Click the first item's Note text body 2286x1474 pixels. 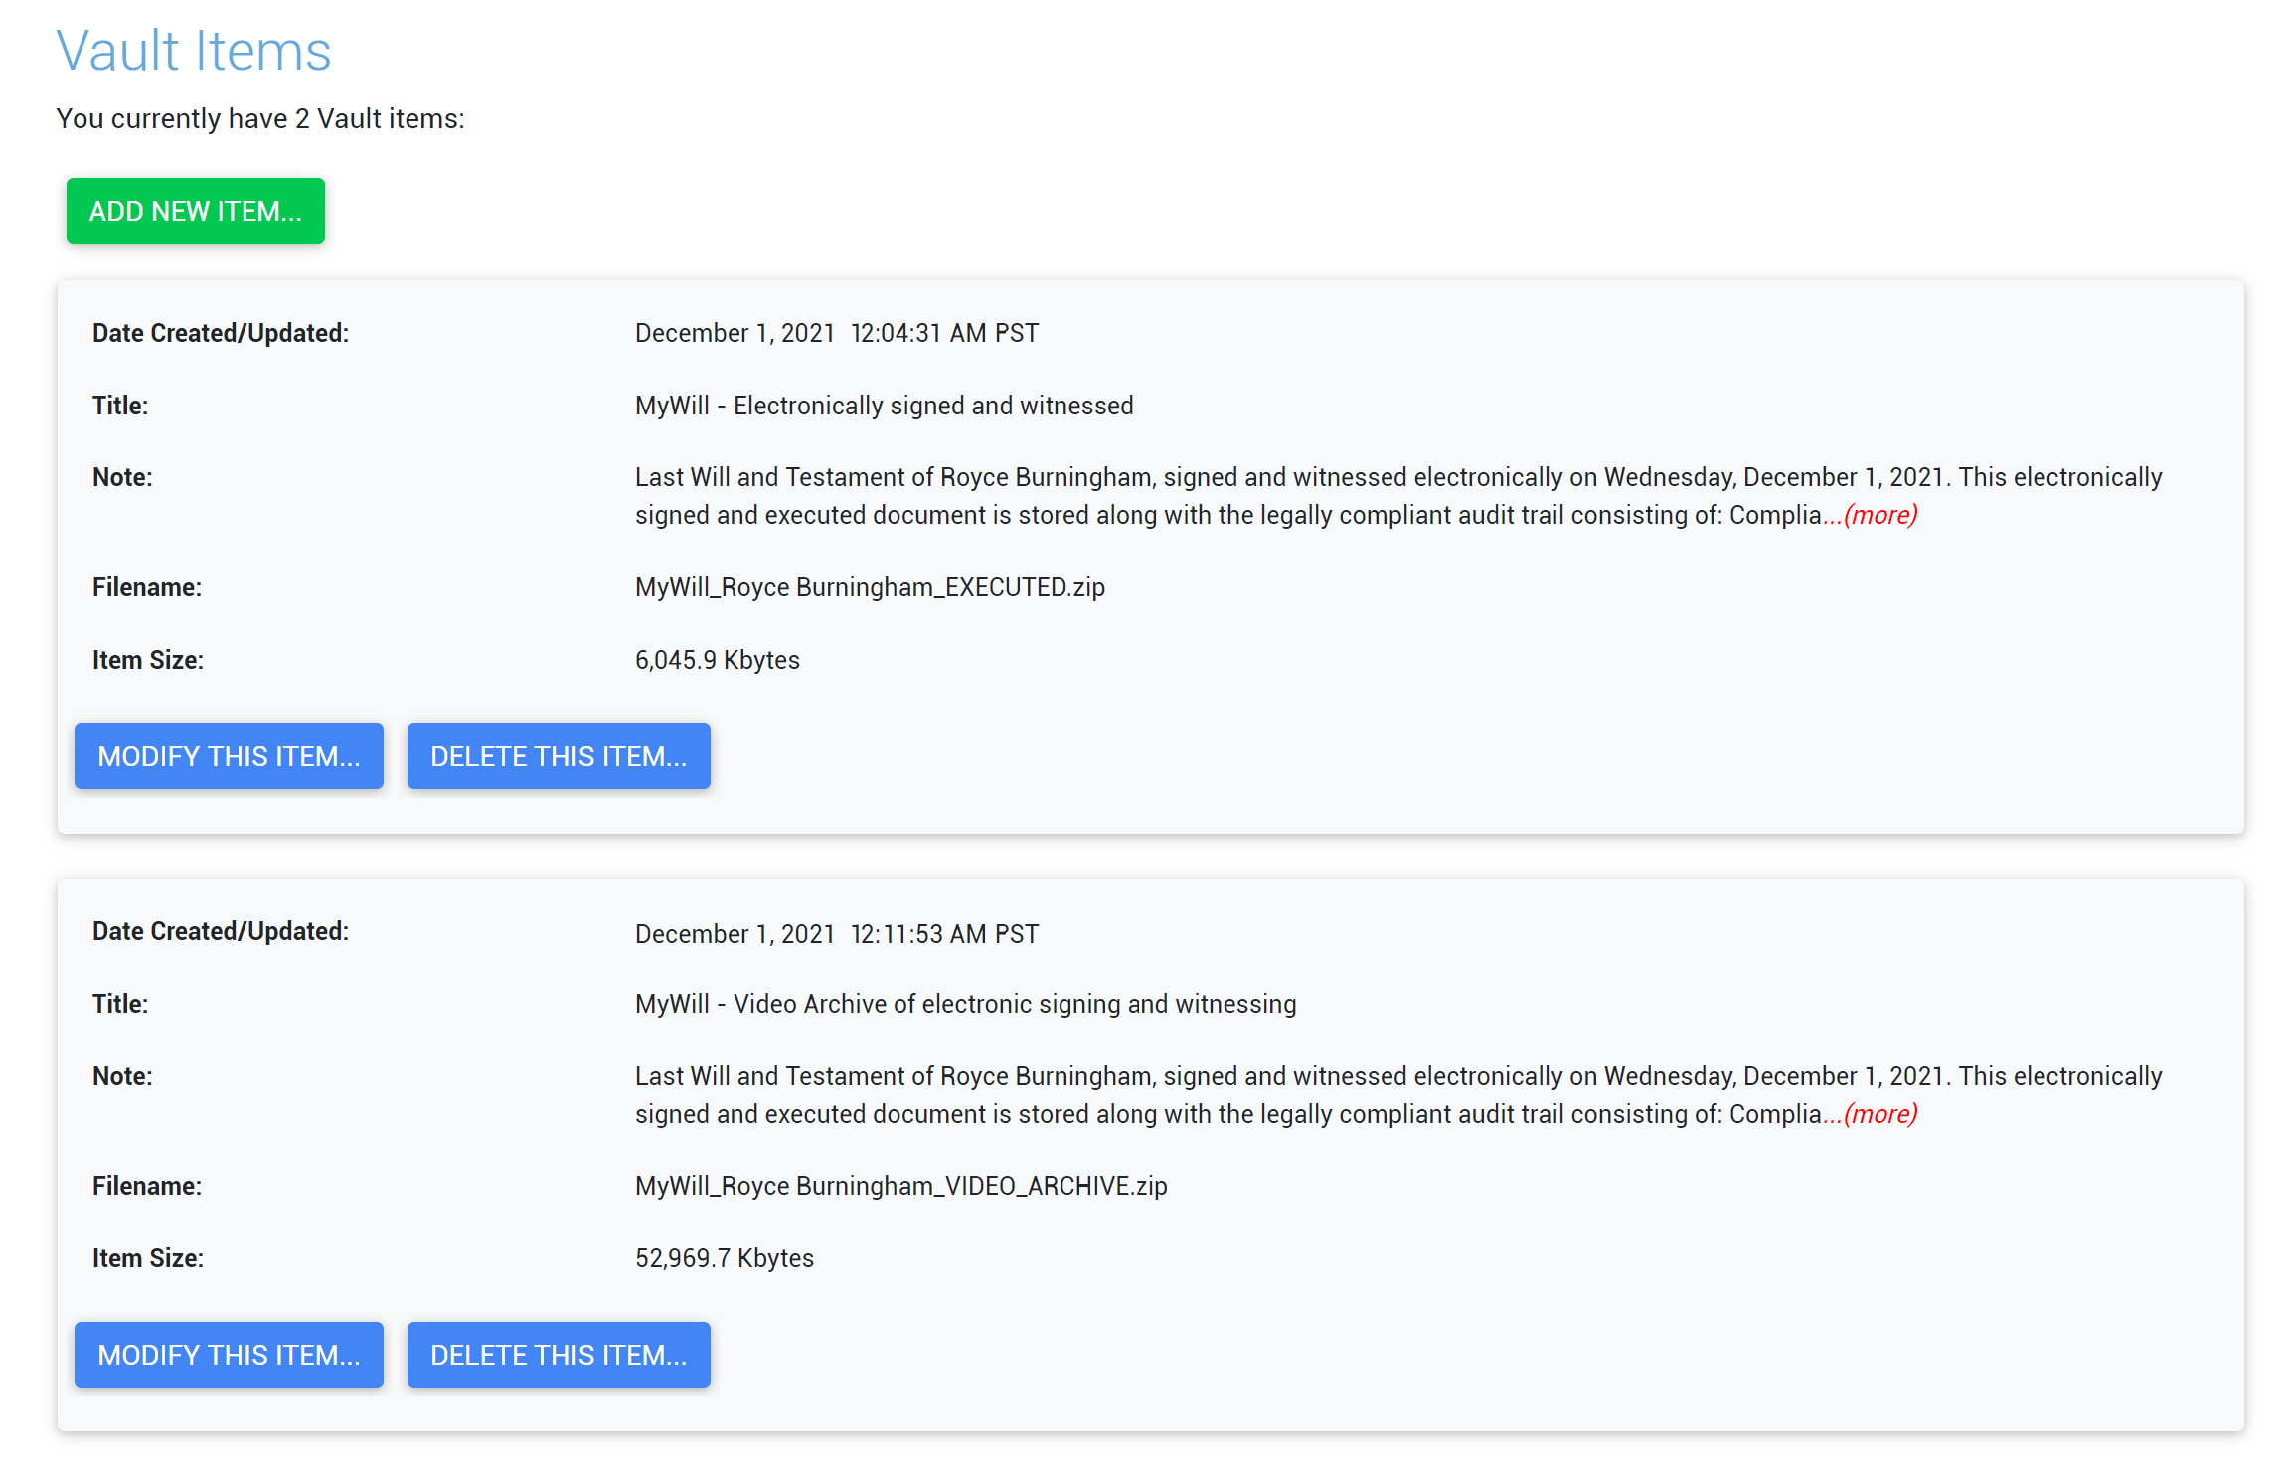(1398, 496)
